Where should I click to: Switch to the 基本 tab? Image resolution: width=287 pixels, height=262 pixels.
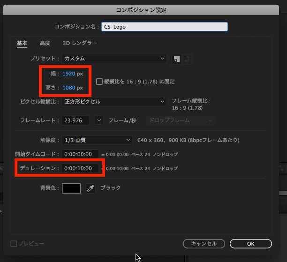point(22,43)
